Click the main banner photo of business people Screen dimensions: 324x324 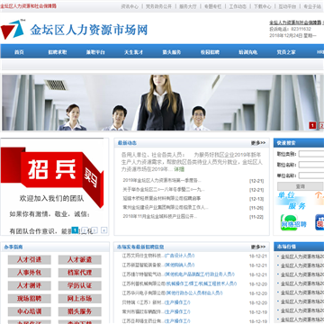tap(162, 103)
